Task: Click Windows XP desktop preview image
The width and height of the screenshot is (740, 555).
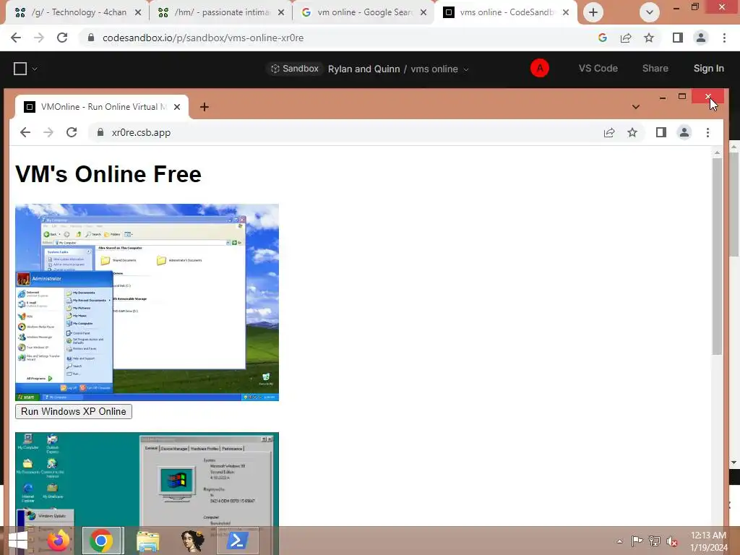Action: 147,303
